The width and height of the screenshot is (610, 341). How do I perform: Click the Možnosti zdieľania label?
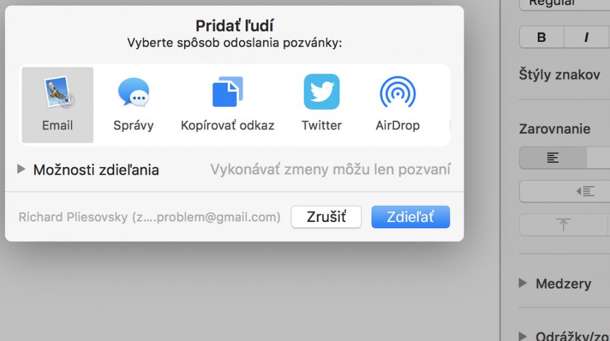coord(96,170)
